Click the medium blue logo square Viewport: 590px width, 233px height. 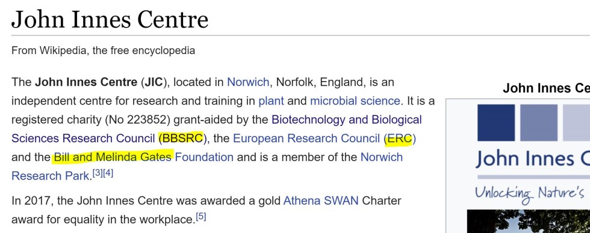(x=539, y=123)
